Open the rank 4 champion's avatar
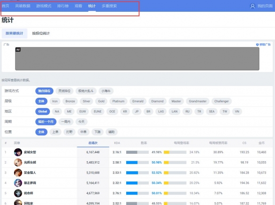 (x=18, y=183)
